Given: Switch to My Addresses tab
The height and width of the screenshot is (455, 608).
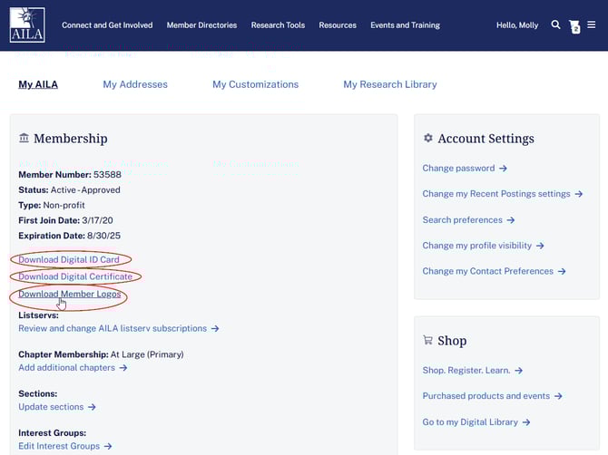Looking at the screenshot, I should click(x=135, y=84).
